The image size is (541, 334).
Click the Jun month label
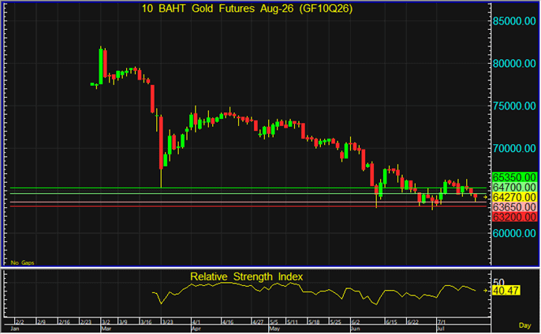point(356,328)
